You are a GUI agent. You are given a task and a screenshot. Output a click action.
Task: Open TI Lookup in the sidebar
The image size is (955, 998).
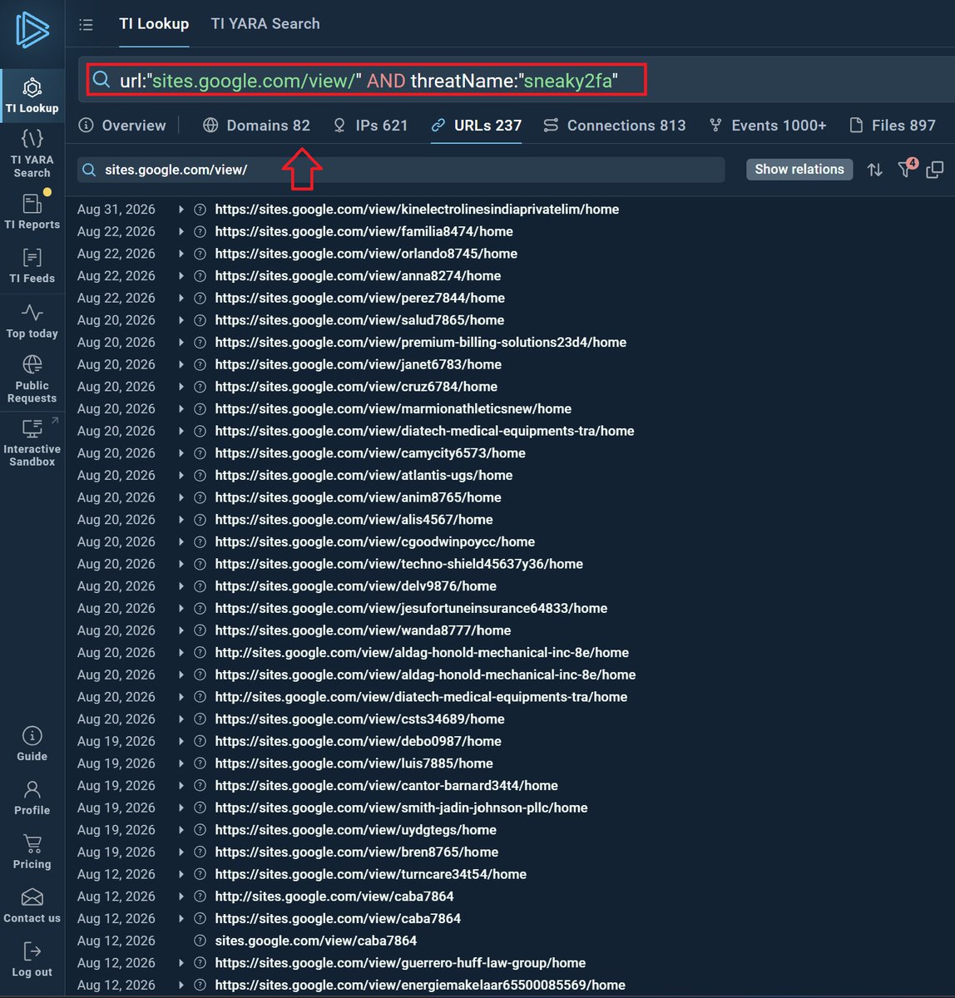[x=32, y=94]
